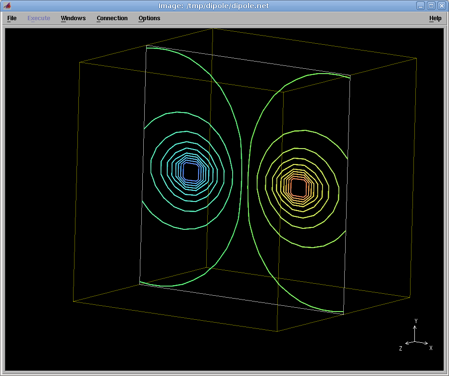The image size is (449, 376).
Task: Maximize the Image window
Action: coord(431,6)
